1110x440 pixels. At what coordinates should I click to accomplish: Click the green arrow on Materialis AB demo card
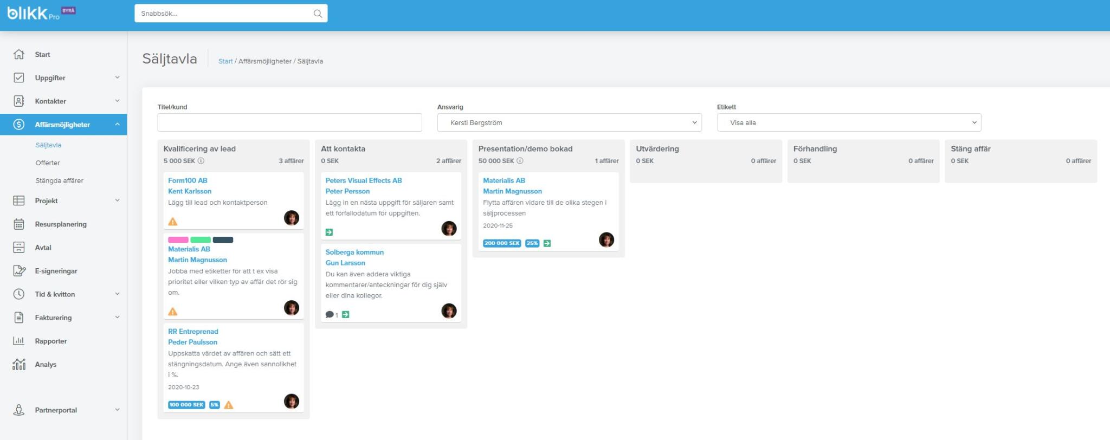click(547, 243)
